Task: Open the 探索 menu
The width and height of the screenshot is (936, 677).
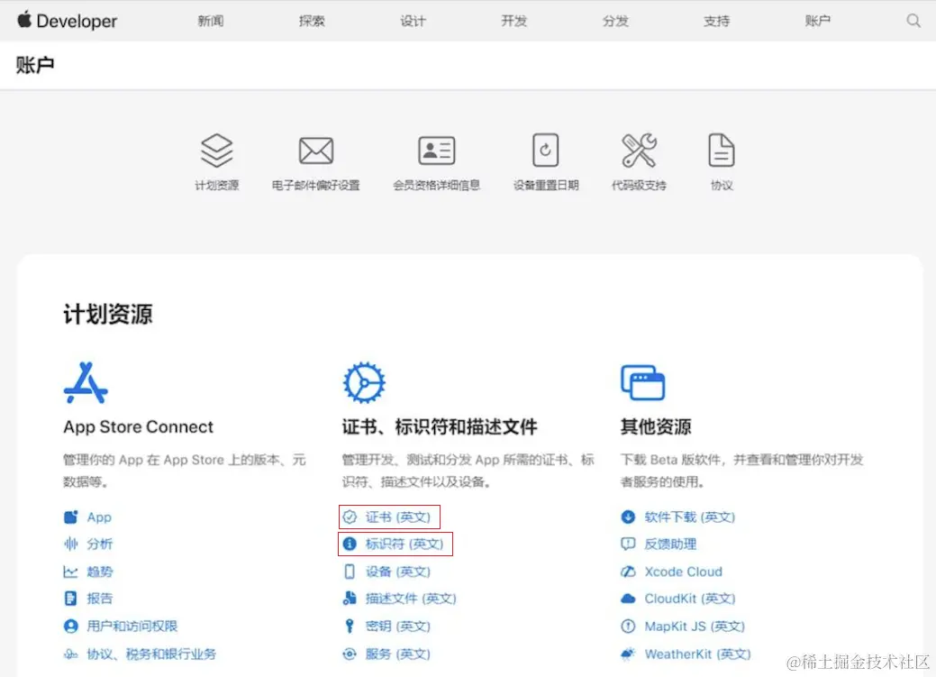Action: 312,21
